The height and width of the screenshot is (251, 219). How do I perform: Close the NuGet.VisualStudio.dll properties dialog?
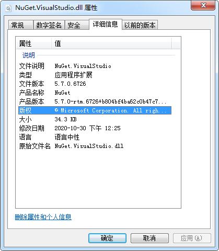point(203,5)
